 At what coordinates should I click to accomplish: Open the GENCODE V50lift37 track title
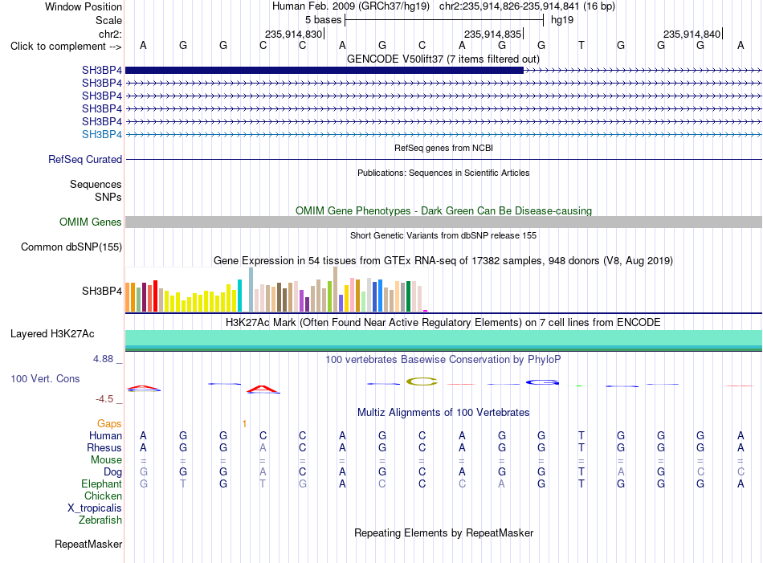(443, 59)
